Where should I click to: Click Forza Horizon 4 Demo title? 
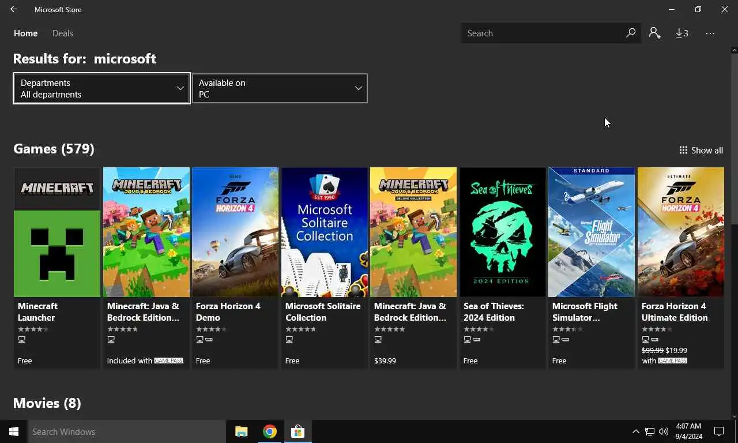click(x=228, y=311)
